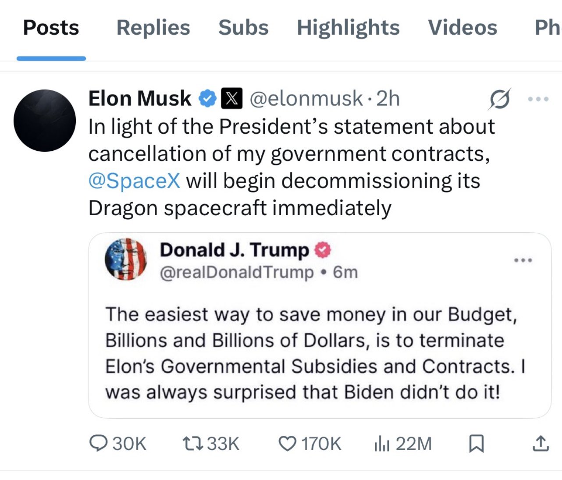The width and height of the screenshot is (562, 480).
Task: Open quoted Trump post's three-dot menu
Action: 523,260
